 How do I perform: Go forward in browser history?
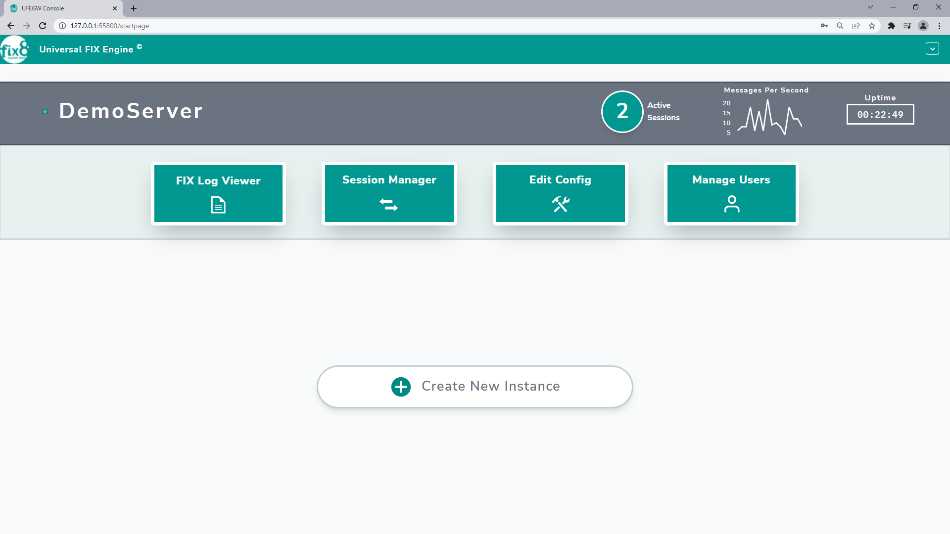pos(27,26)
